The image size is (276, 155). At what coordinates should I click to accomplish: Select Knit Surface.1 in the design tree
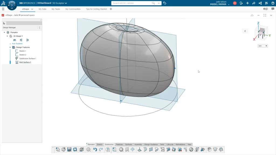25,62
